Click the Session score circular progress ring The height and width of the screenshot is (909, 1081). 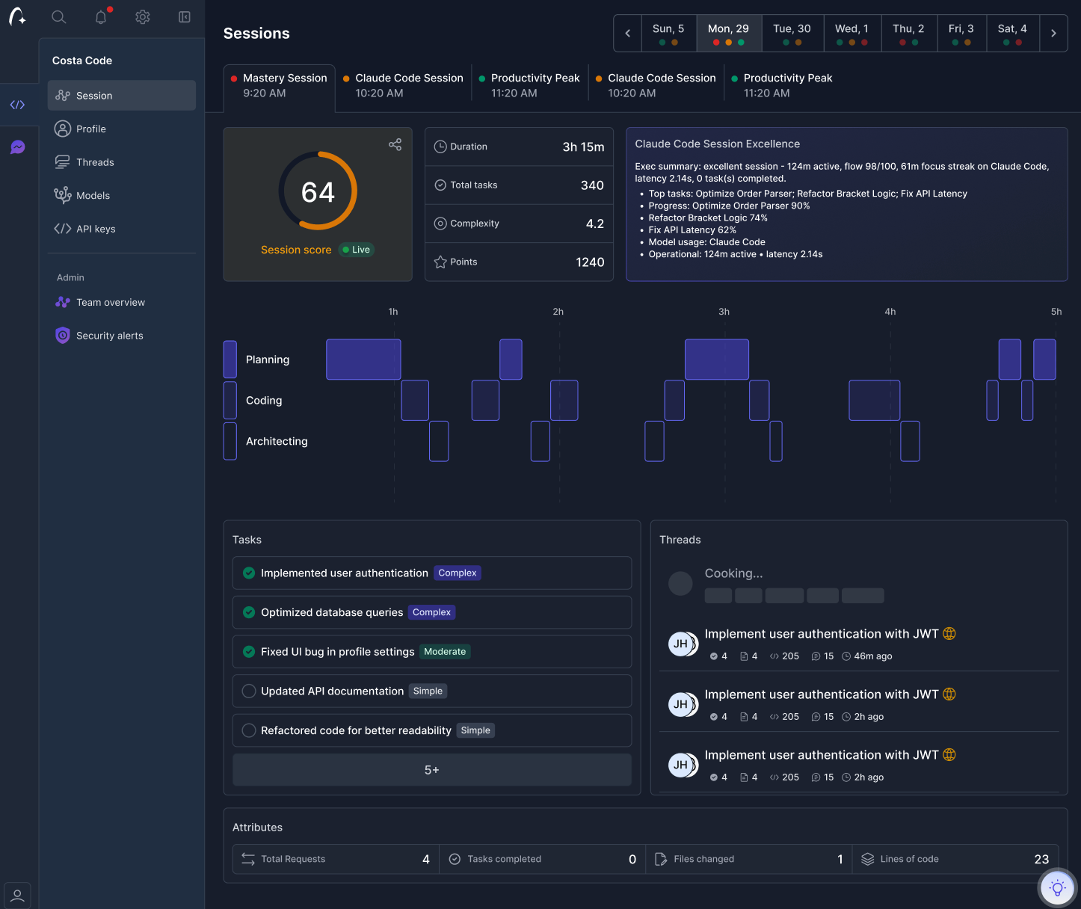click(318, 191)
